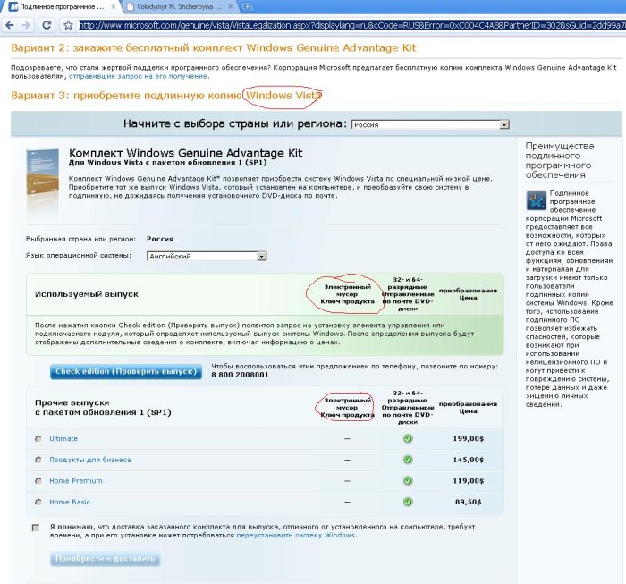This screenshot has width=626, height=584.
Task: Reload the page with the refresh icon
Action: 47,25
